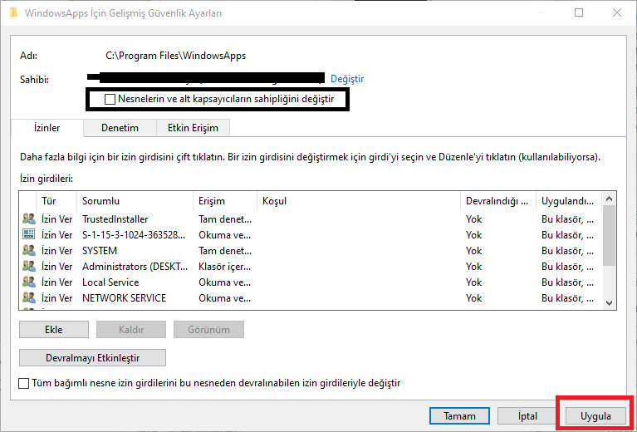Image resolution: width=637 pixels, height=432 pixels.
Task: Click the group icon beside NETWORK SERVICE
Action: (29, 298)
